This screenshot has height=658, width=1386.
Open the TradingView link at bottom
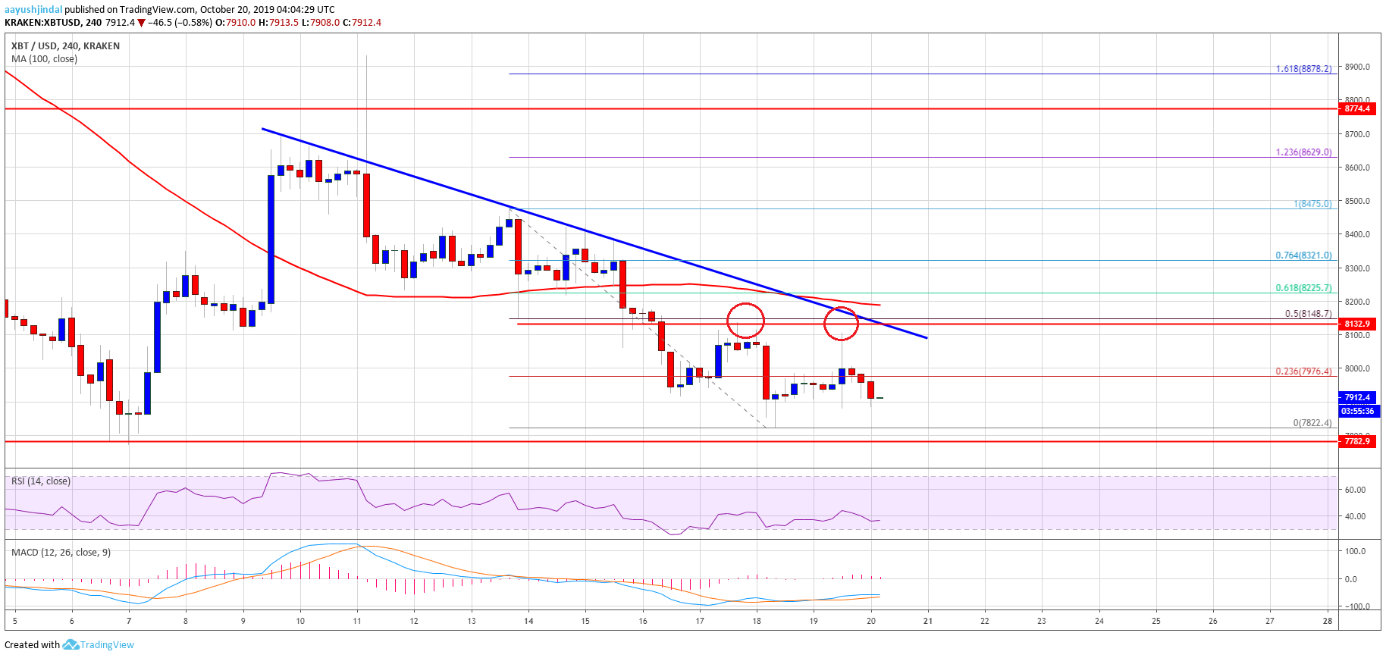[107, 645]
